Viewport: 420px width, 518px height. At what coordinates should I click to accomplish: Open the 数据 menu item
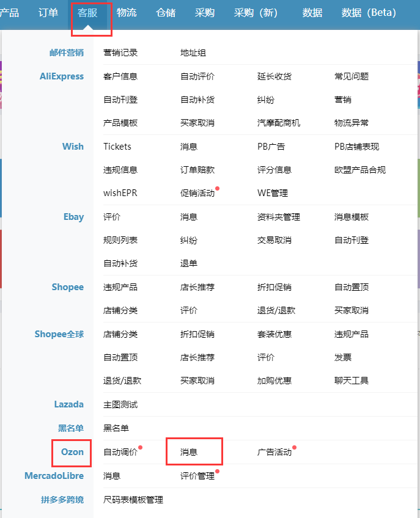coord(312,13)
